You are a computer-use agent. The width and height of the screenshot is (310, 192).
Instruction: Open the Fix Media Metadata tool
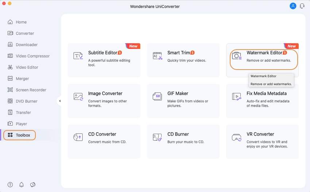click(262, 101)
